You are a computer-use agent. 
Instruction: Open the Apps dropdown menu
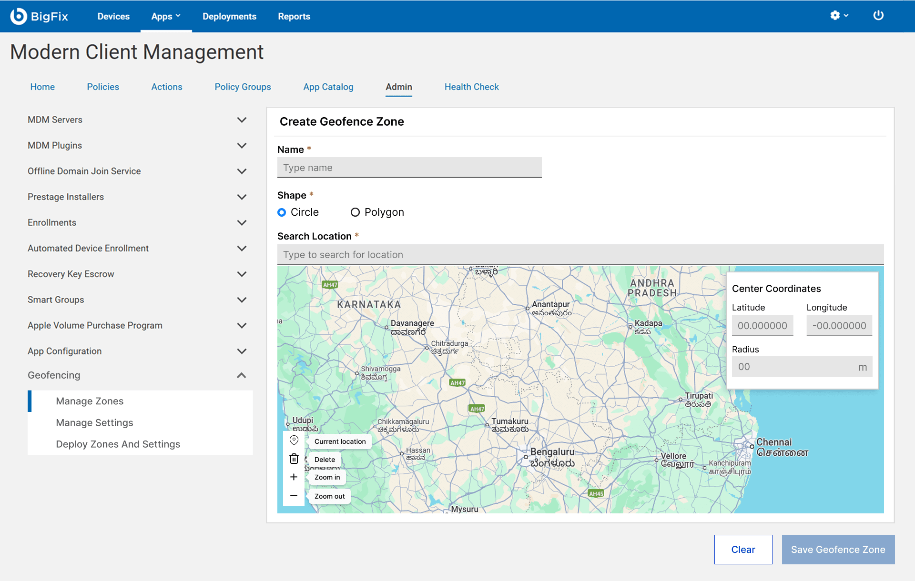click(166, 16)
